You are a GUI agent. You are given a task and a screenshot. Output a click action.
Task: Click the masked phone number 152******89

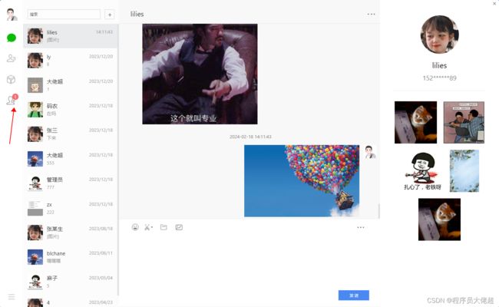(439, 78)
